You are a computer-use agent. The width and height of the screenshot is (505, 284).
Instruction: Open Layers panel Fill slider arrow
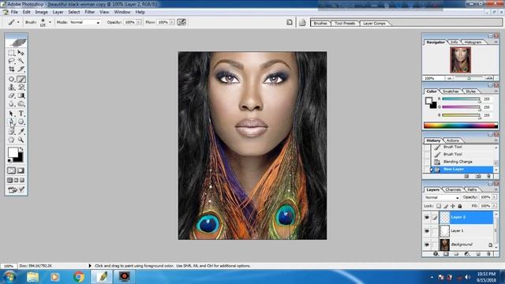click(494, 206)
